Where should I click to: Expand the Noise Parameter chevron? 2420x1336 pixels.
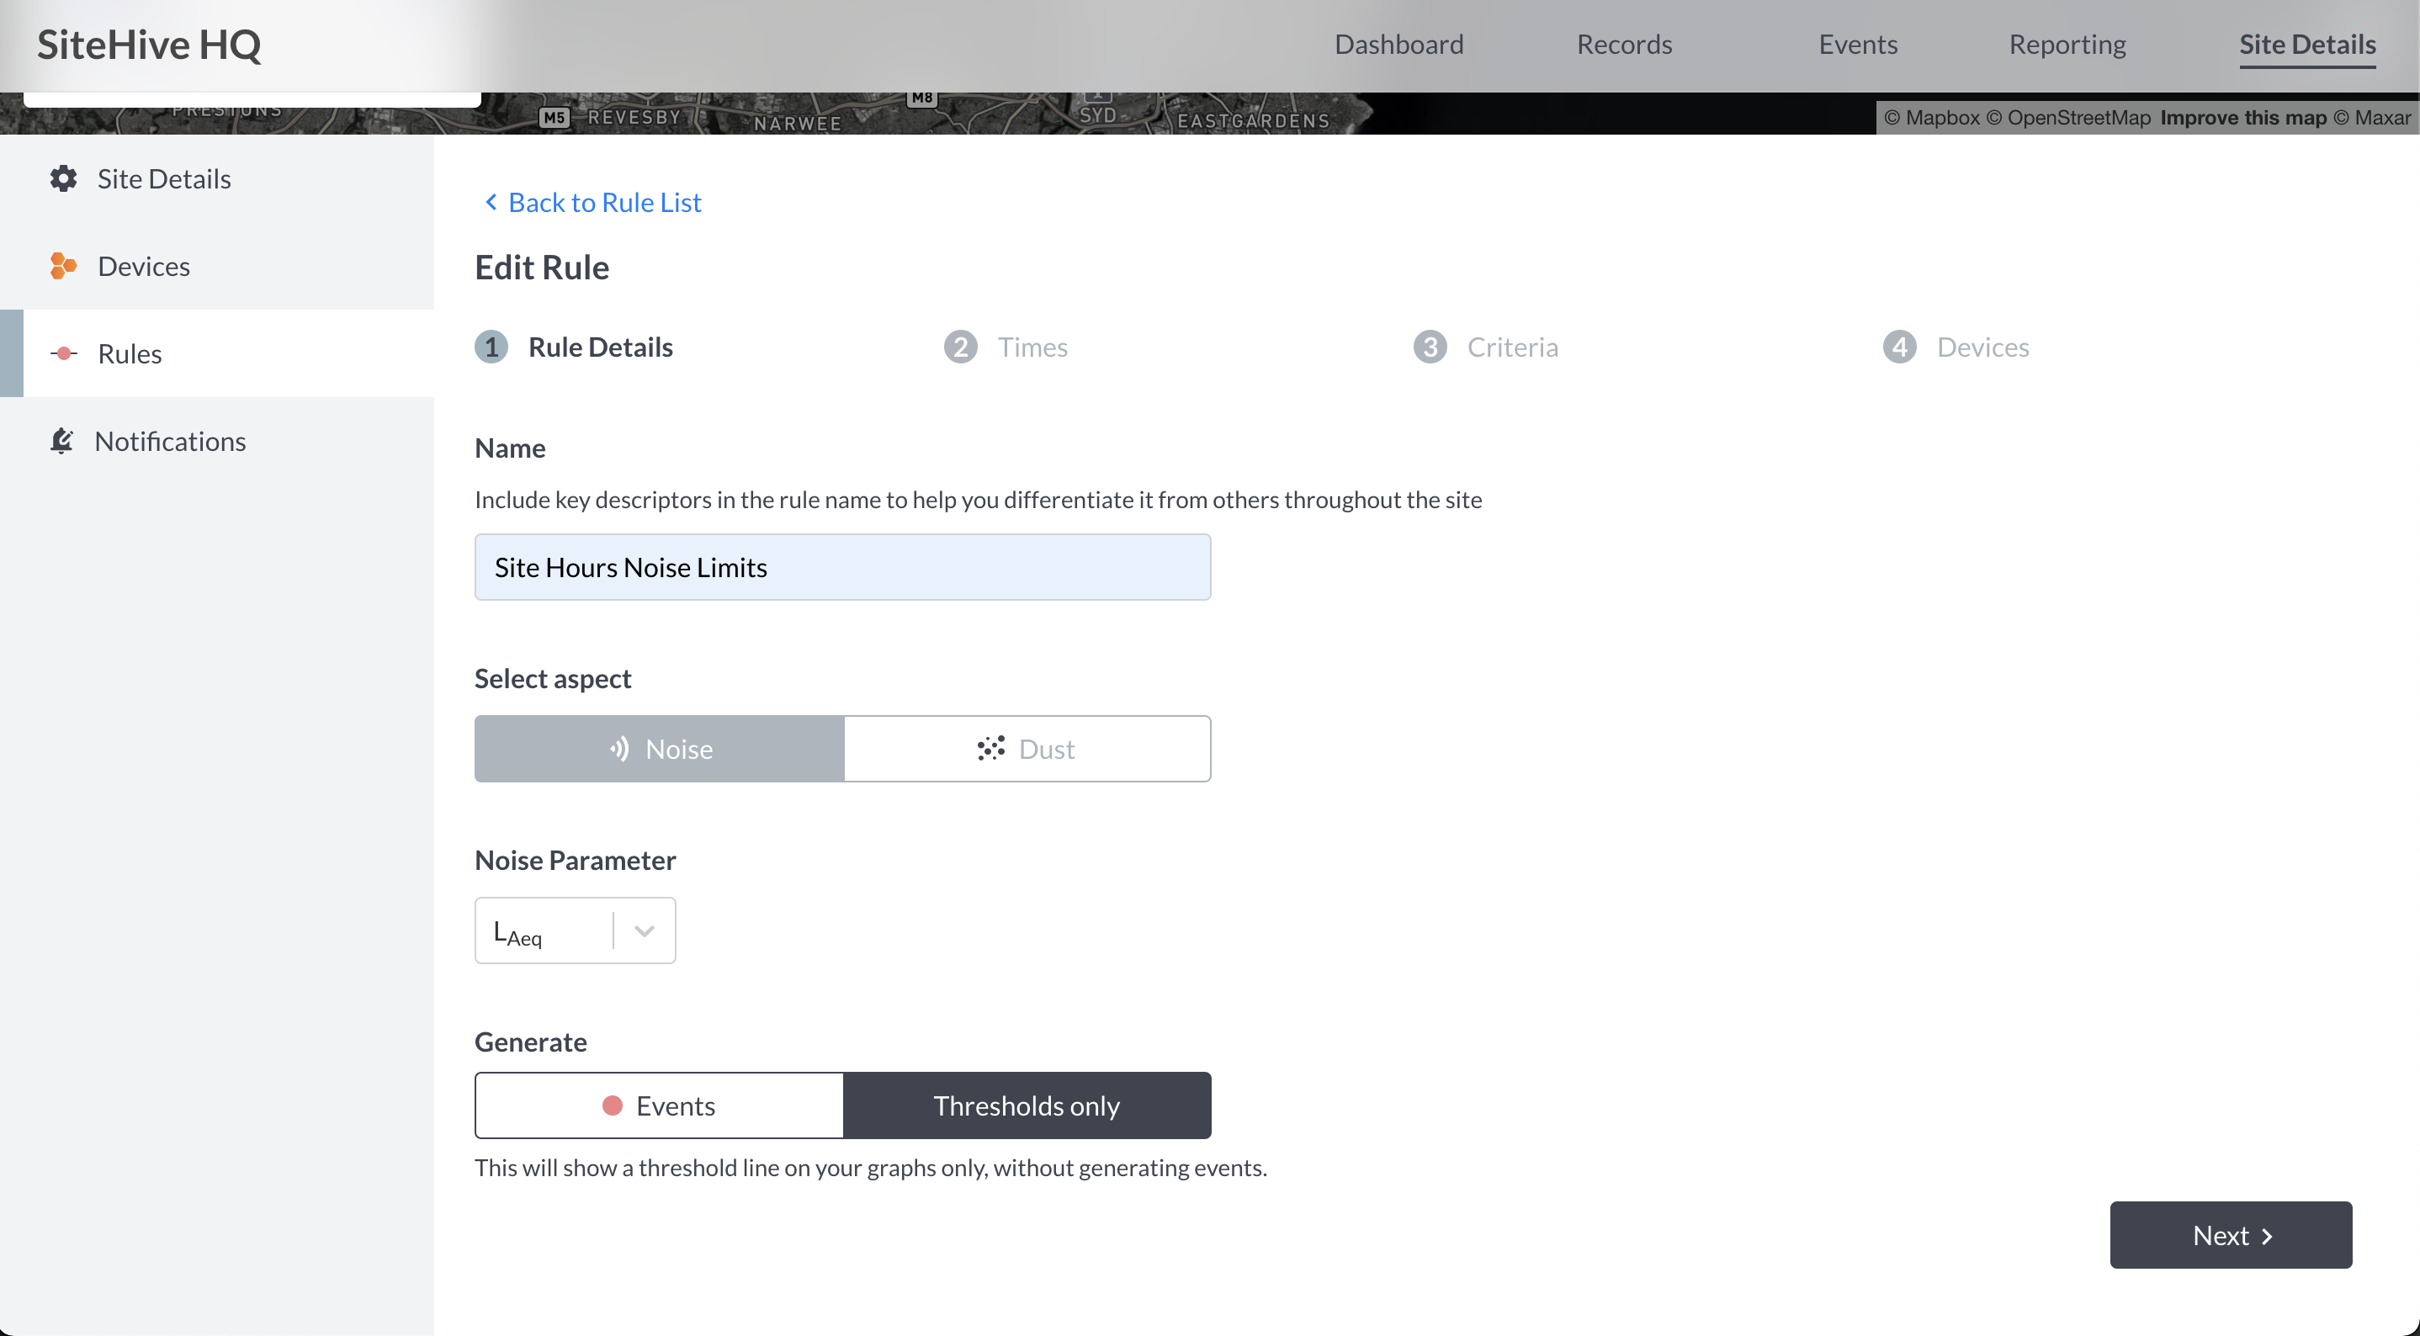pyautogui.click(x=644, y=930)
